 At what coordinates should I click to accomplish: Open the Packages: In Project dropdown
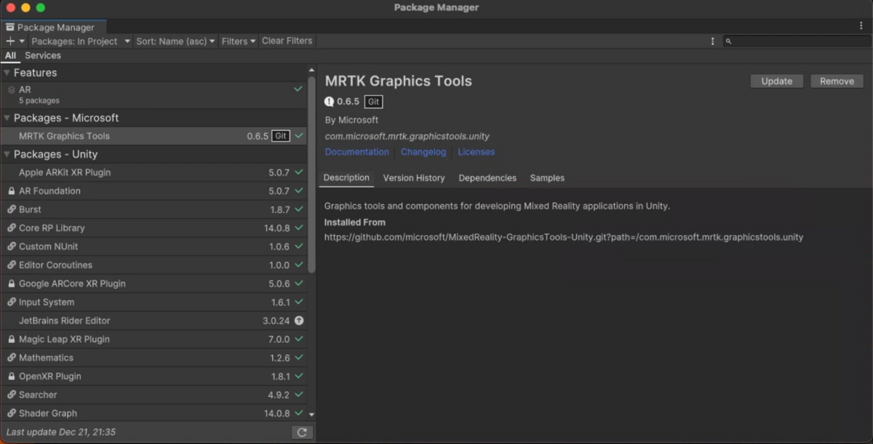click(80, 41)
